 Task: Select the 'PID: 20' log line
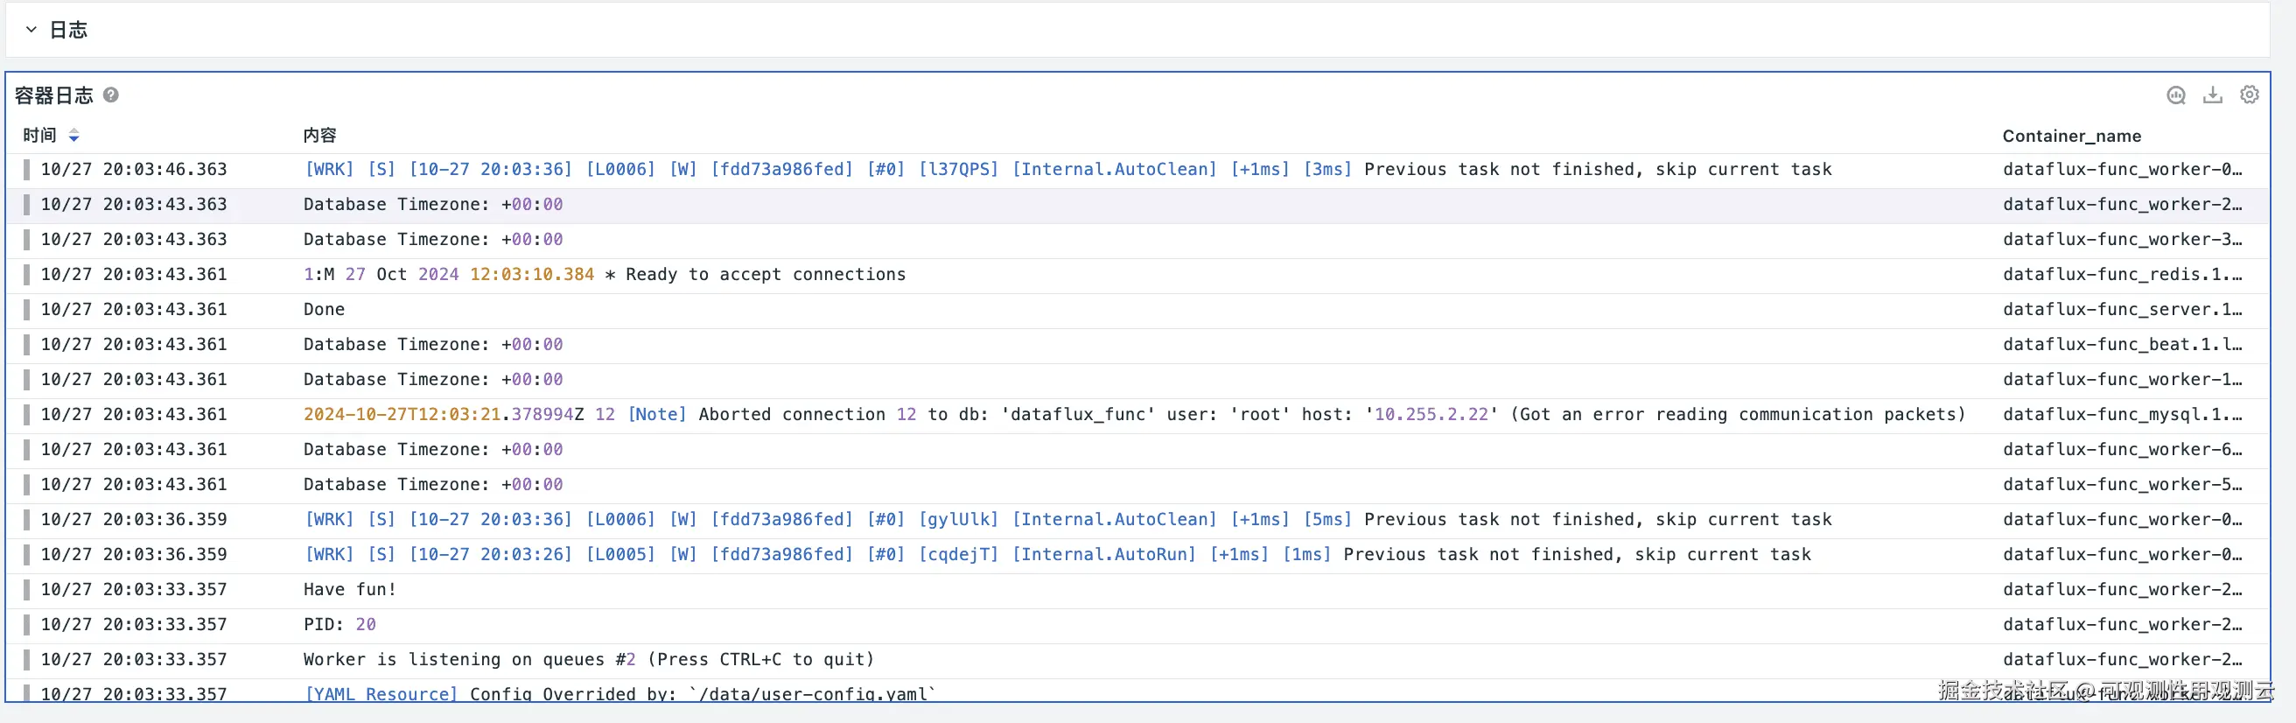(339, 624)
